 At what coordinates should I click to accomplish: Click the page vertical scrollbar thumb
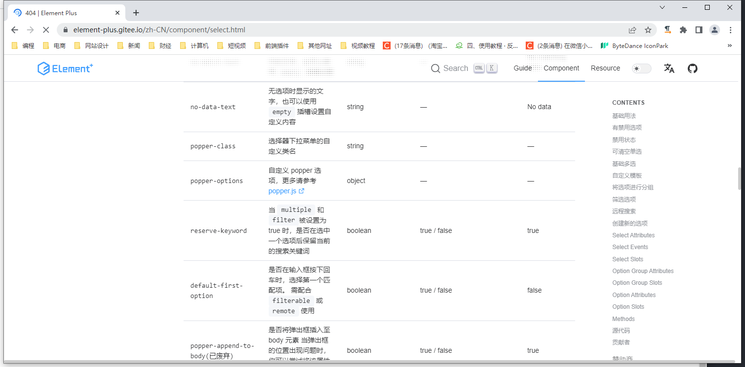tap(739, 179)
